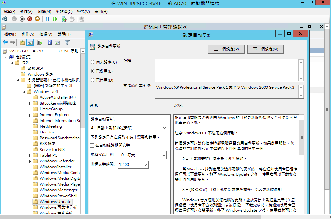Expand the Windows Defender tree node
This screenshot has height=219, width=331.
click(30, 161)
